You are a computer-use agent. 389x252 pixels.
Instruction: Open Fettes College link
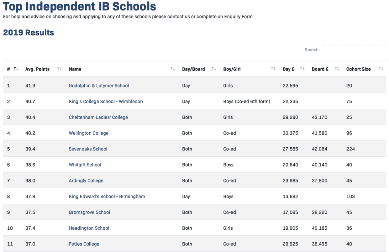click(84, 244)
